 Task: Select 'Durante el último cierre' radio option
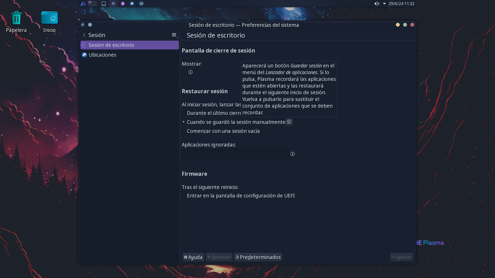point(184,113)
